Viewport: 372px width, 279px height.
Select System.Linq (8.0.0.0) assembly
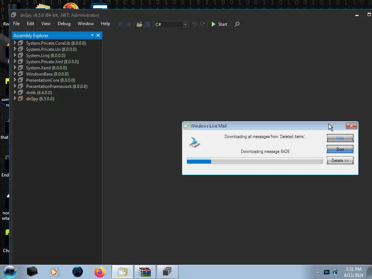45,56
